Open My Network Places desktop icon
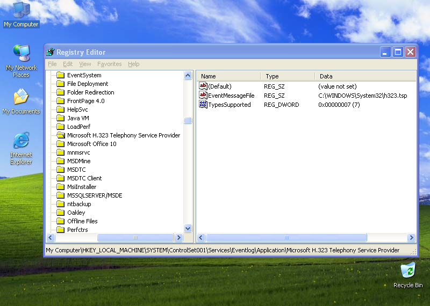The height and width of the screenshot is (306, 430). tap(21, 61)
